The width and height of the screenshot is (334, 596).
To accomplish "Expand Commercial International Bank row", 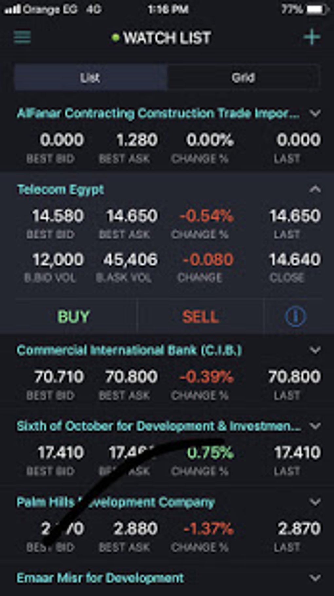I will click(x=315, y=350).
